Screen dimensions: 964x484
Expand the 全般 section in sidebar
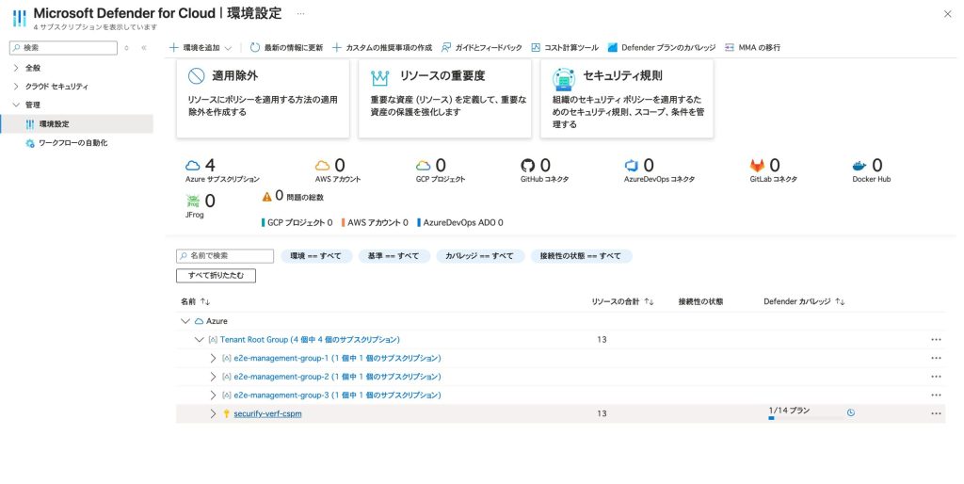tap(16, 68)
